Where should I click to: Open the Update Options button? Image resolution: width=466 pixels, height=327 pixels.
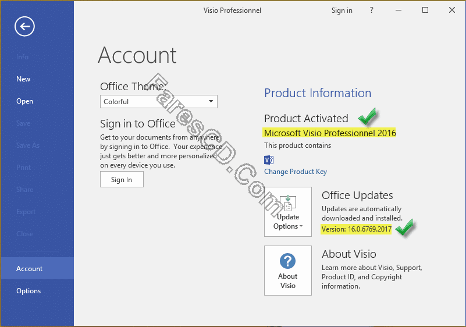287,212
